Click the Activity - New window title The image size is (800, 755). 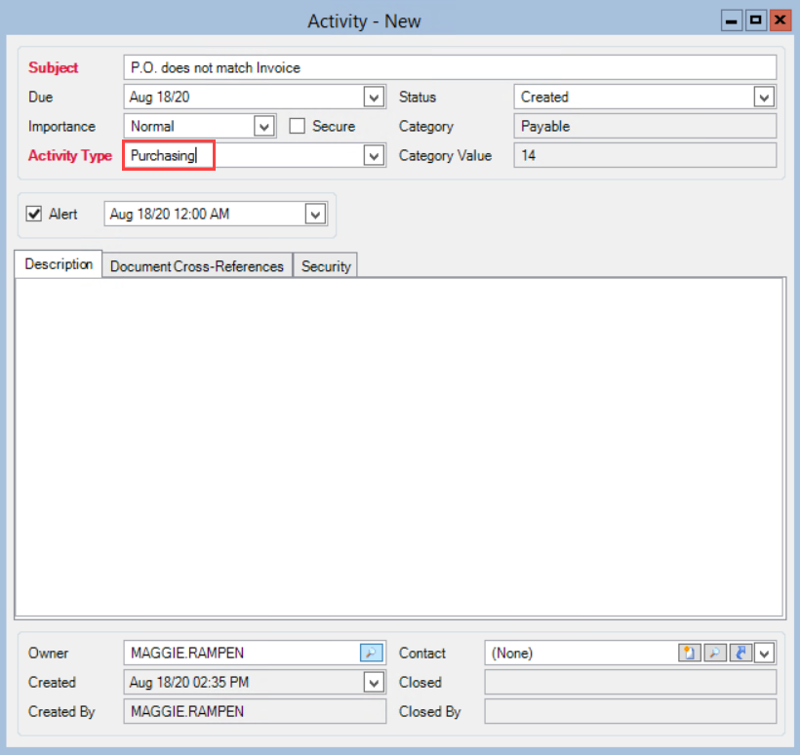(364, 21)
